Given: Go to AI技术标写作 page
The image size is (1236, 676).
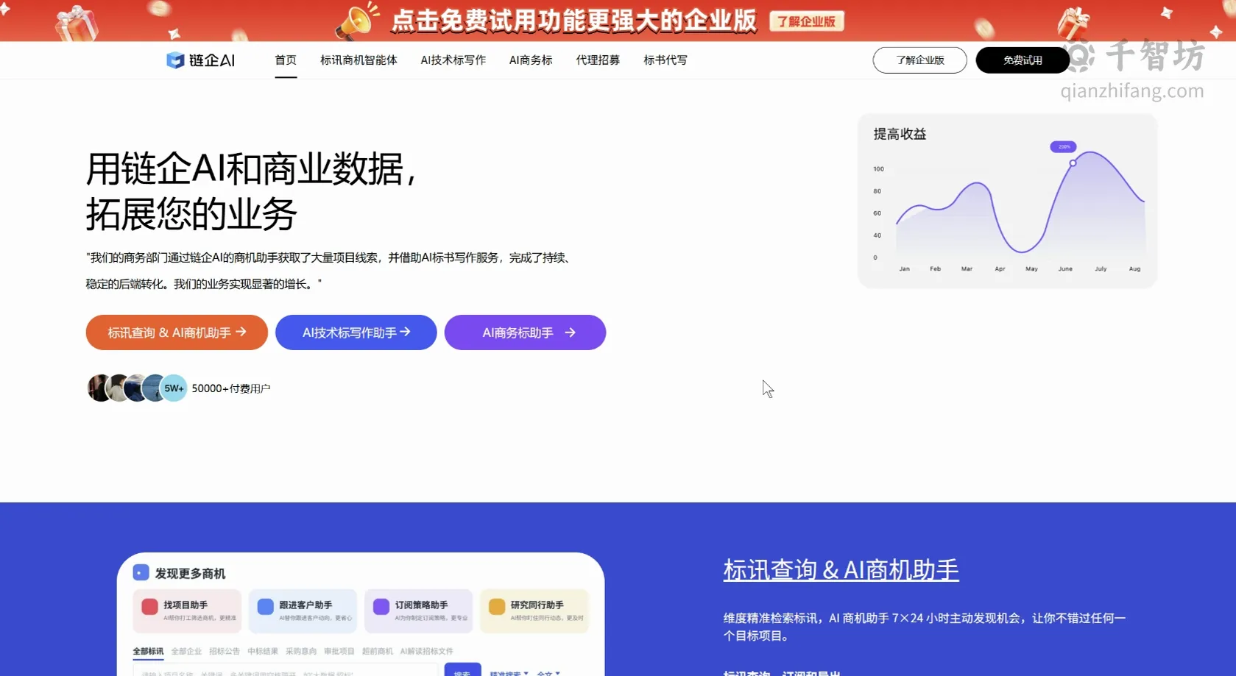Looking at the screenshot, I should (453, 60).
